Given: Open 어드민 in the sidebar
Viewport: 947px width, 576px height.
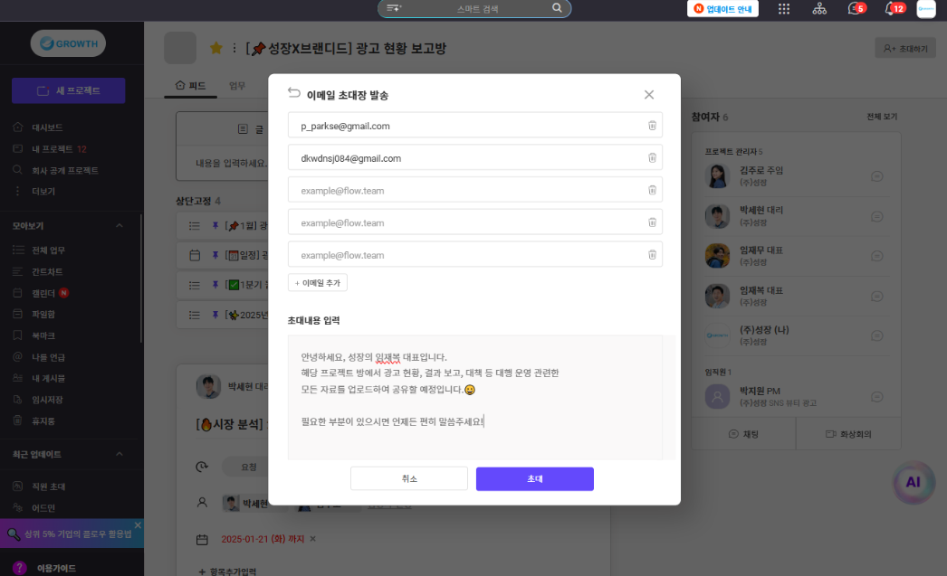Looking at the screenshot, I should click(x=43, y=508).
